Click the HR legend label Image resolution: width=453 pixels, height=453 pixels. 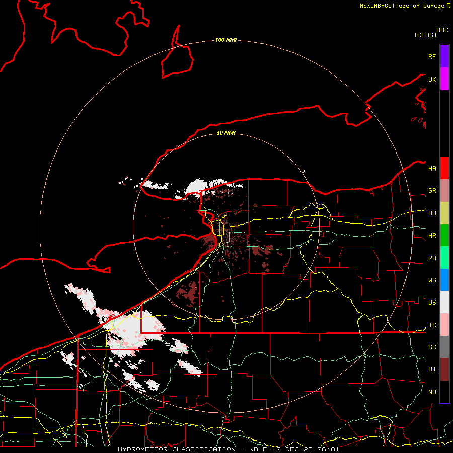coord(432,236)
